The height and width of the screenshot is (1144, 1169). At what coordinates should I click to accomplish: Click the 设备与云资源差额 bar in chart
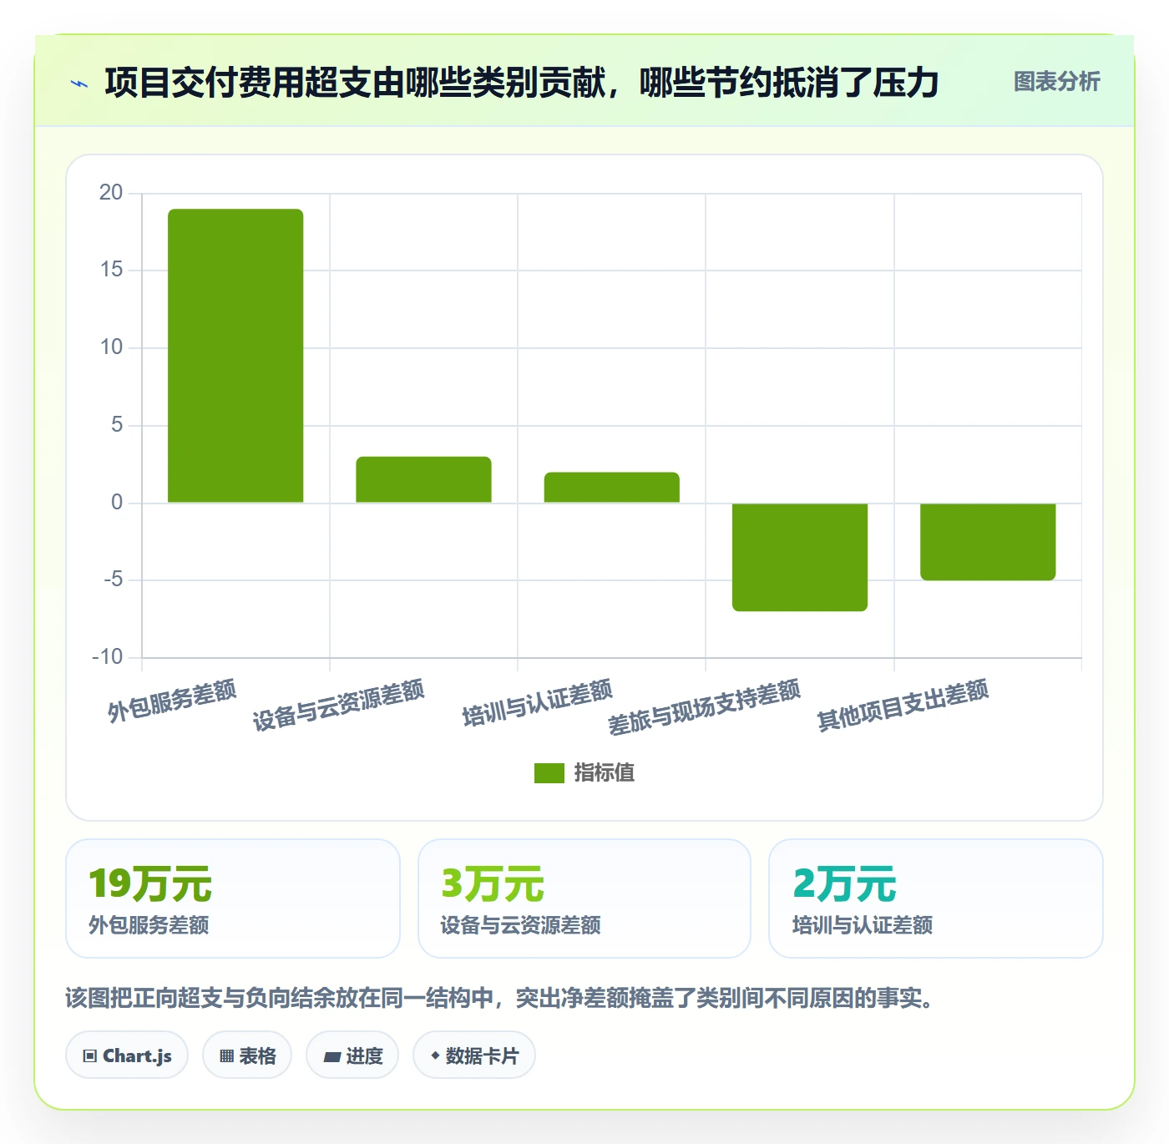click(x=423, y=479)
